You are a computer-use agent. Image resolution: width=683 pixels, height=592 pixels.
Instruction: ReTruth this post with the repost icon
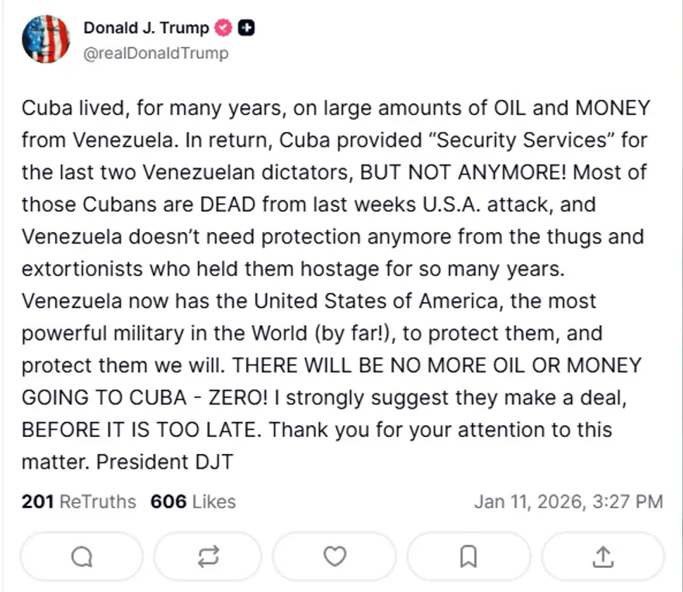[x=208, y=556]
